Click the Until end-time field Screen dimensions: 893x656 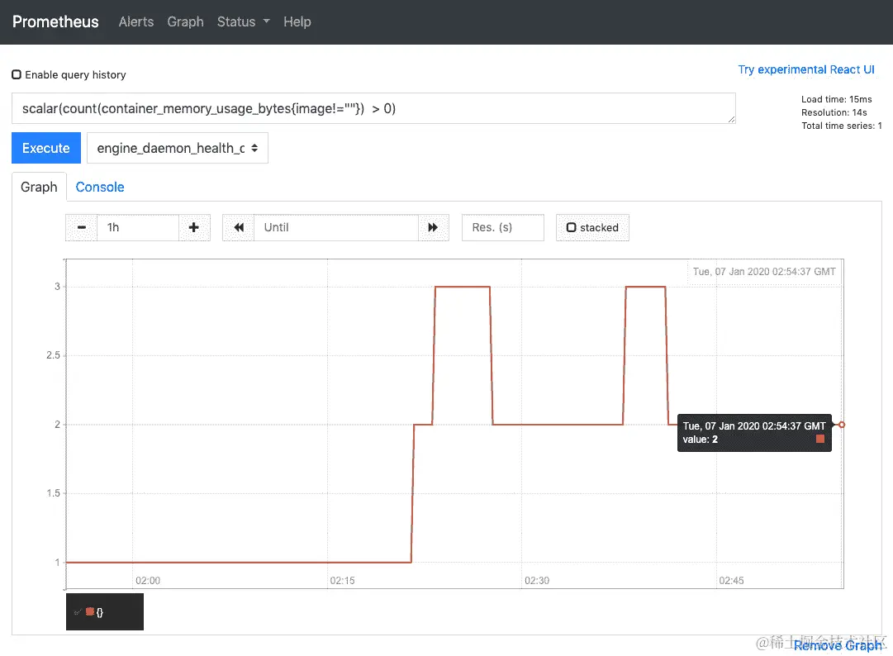(336, 228)
